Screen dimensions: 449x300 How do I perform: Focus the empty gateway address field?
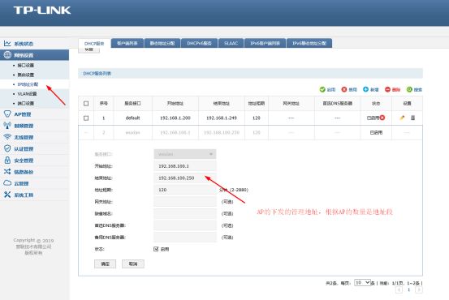coord(185,202)
